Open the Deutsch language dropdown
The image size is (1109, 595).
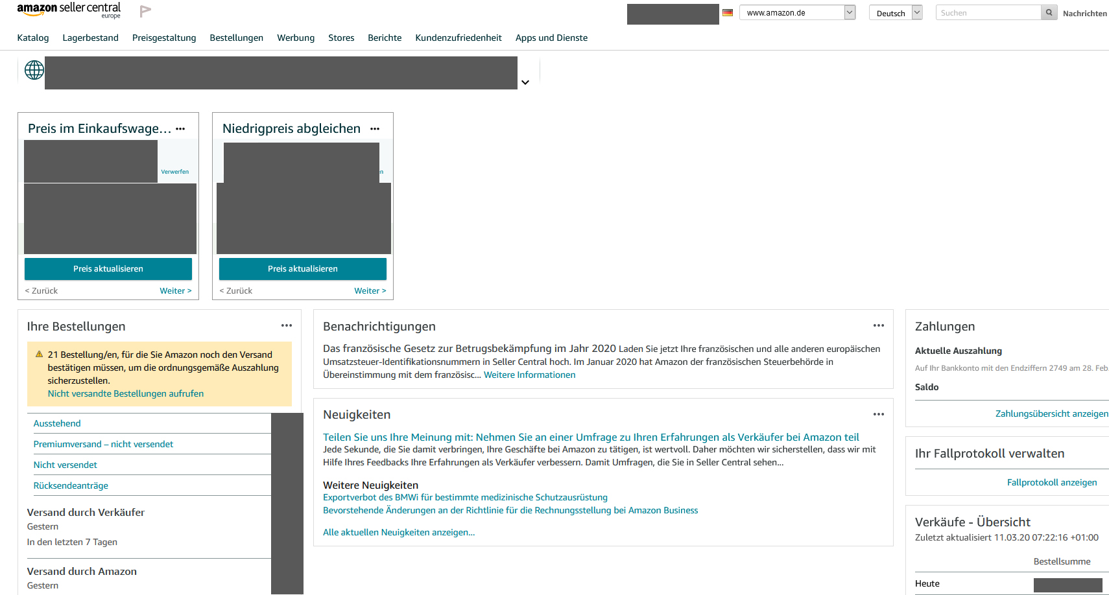point(896,12)
